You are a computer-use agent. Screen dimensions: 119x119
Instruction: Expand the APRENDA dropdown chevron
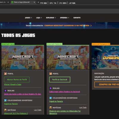[68, 18]
